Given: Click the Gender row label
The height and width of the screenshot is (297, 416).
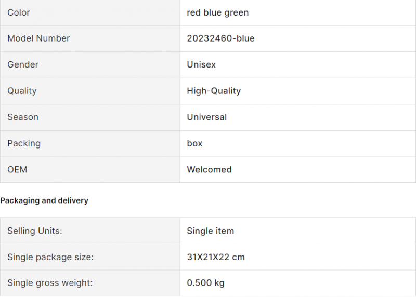Looking at the screenshot, I should click(x=23, y=65).
